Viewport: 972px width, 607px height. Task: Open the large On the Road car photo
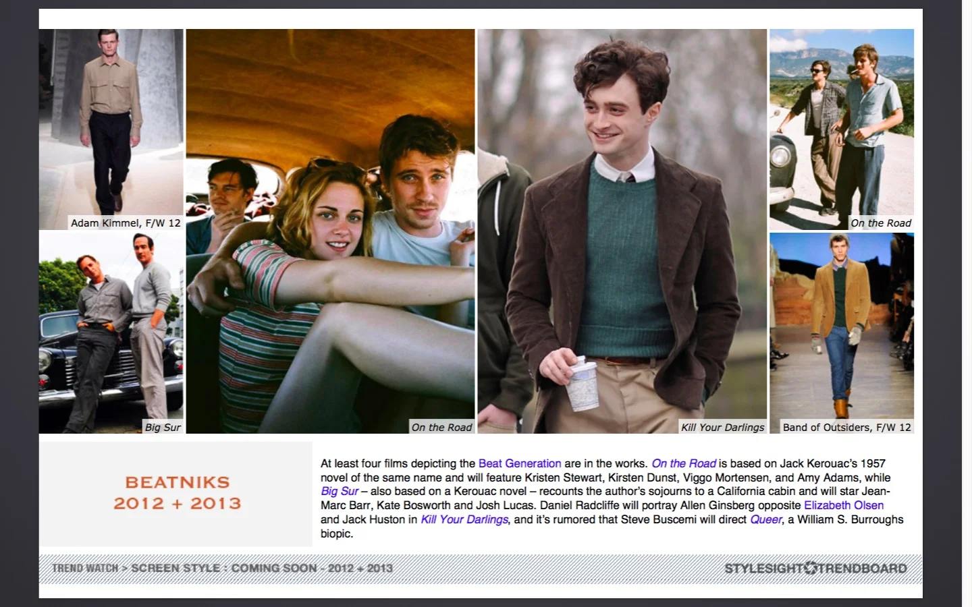331,231
